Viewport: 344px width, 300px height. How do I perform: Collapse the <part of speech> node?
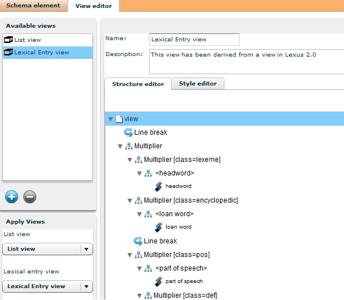pyautogui.click(x=139, y=269)
